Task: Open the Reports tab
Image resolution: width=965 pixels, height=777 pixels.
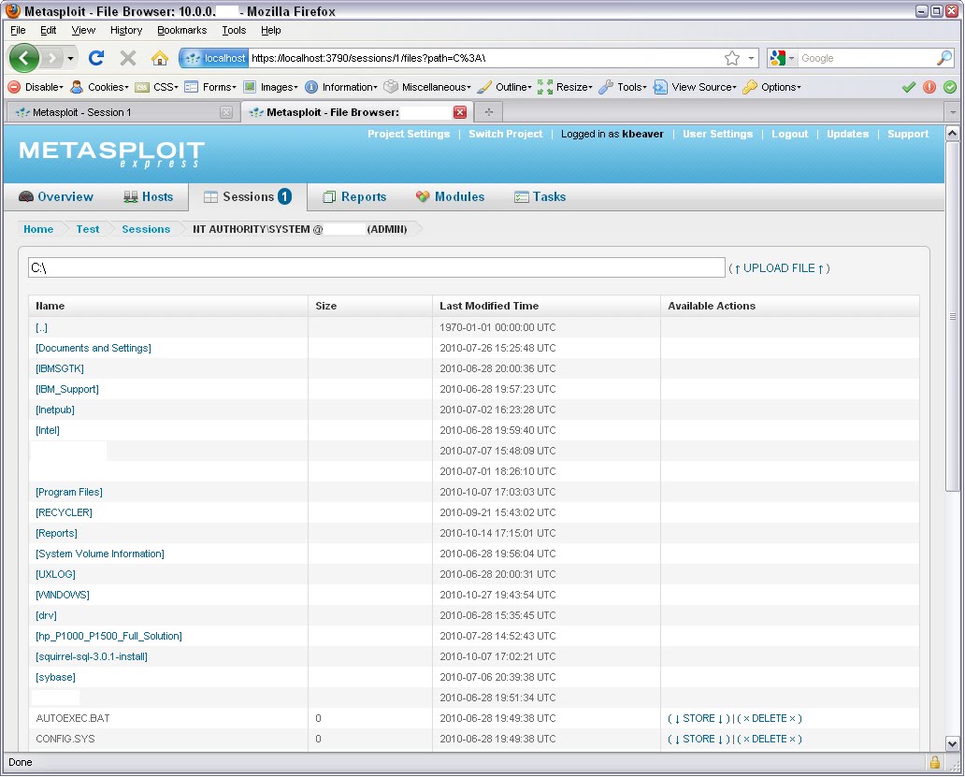Action: pos(354,197)
